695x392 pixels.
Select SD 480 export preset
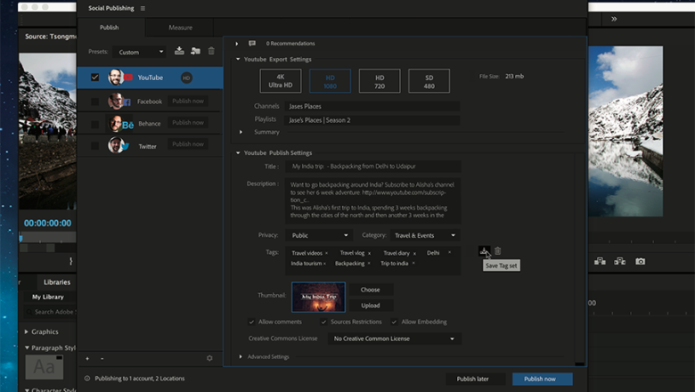[429, 81]
